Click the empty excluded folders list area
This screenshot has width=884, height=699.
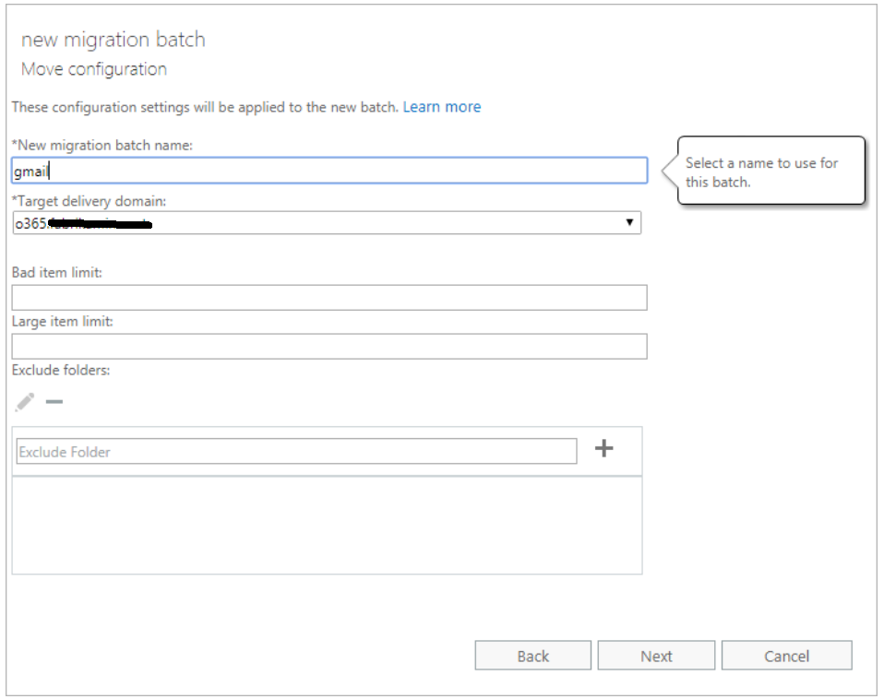coord(327,526)
